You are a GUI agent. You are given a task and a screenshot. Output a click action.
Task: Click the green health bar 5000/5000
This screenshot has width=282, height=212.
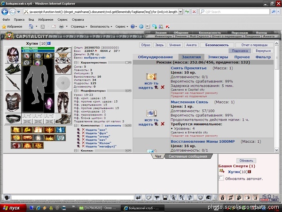click(x=38, y=48)
